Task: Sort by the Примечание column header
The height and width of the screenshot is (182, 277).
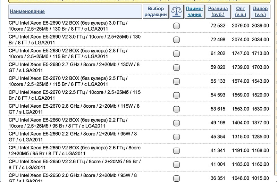Action: (194, 11)
